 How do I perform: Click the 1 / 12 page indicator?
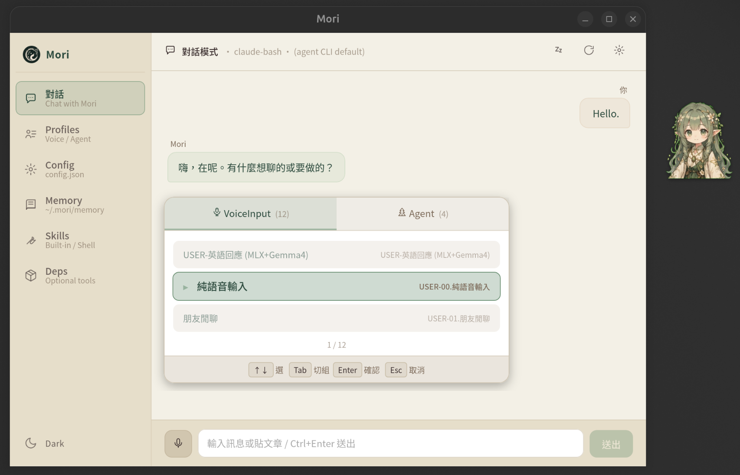click(x=337, y=345)
